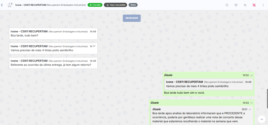Click the read-receipt checkmarks at 14:53
This screenshot has height=125, width=268.
(251, 103)
